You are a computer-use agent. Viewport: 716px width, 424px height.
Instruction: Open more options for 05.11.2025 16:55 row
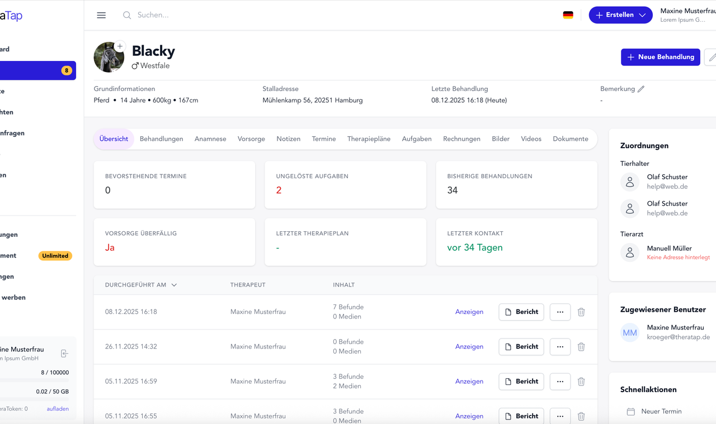(560, 416)
